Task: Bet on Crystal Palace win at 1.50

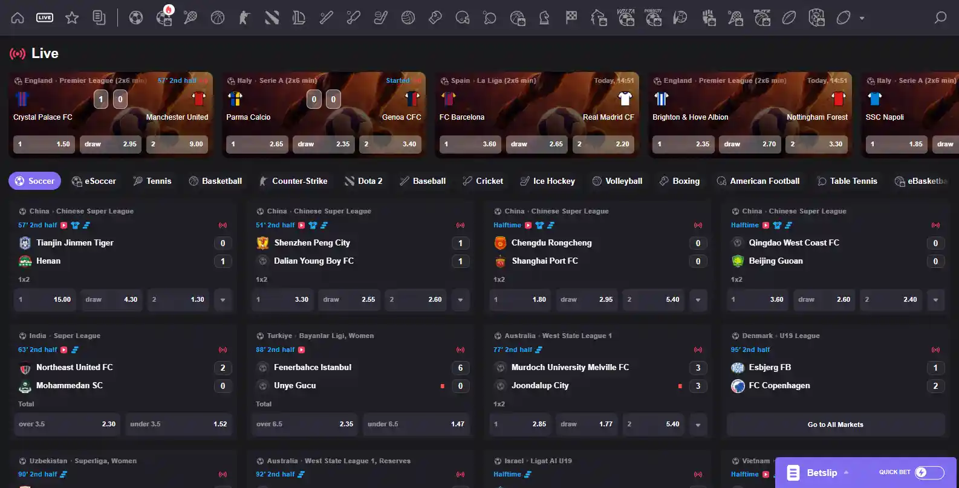Action: pos(44,144)
